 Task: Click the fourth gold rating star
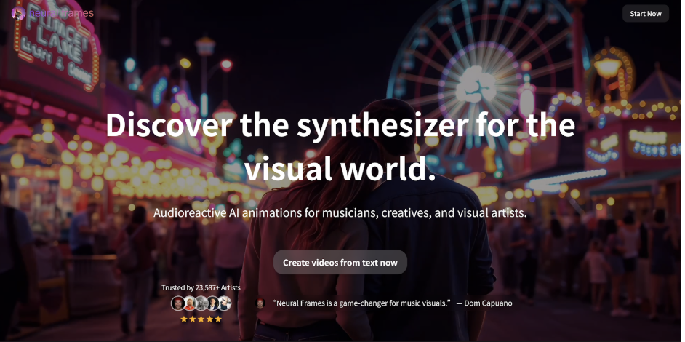coord(209,319)
